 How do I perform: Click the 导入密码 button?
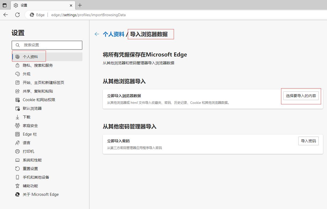308,141
